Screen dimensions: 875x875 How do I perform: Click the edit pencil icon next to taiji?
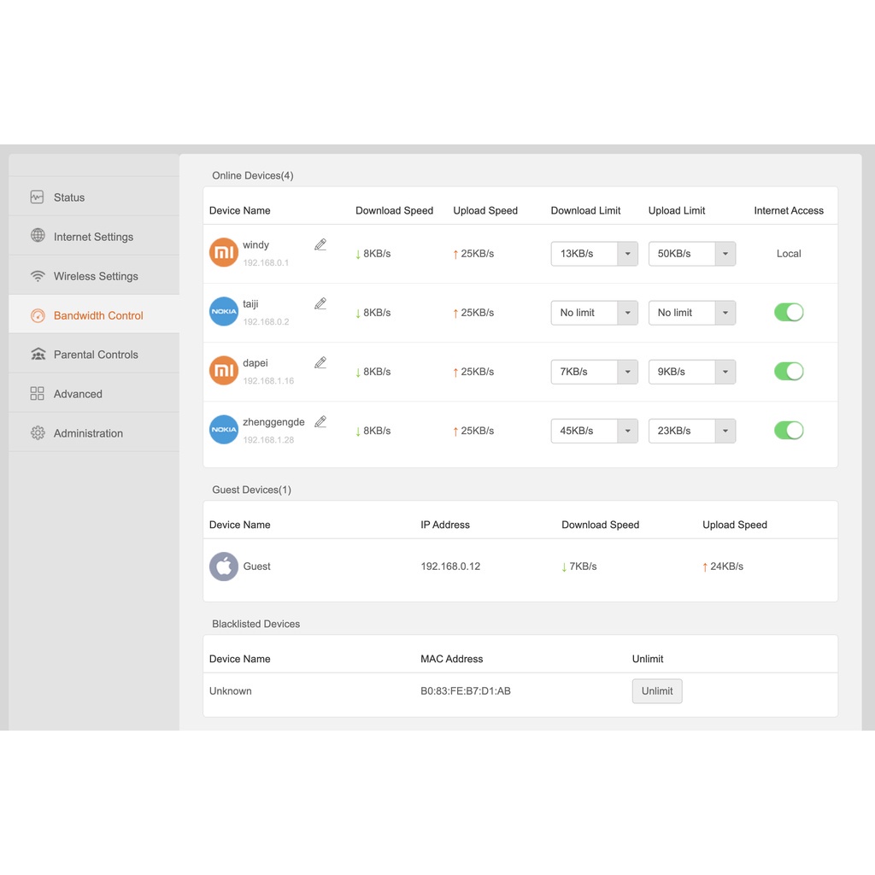coord(320,303)
